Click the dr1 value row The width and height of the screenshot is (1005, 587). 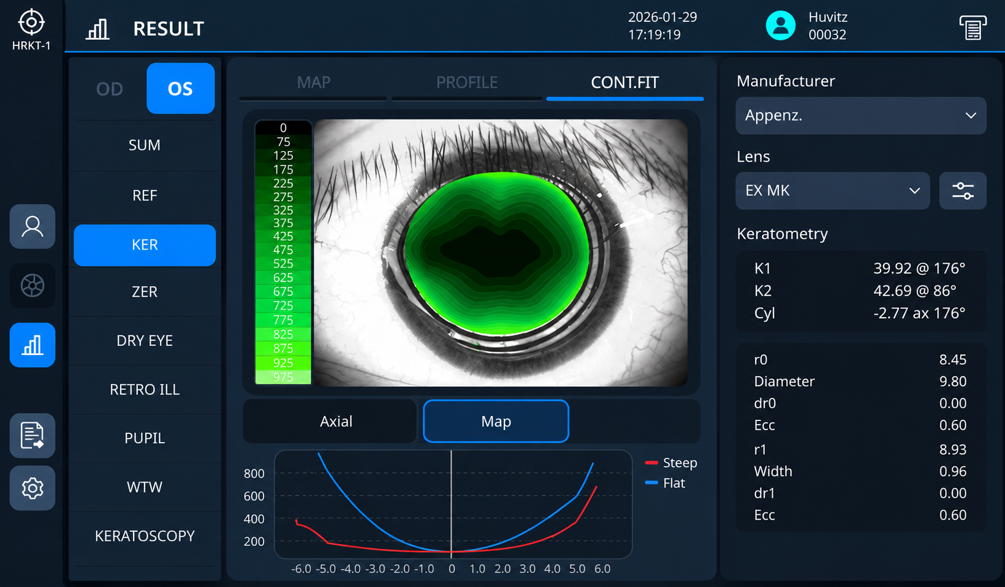[860, 493]
